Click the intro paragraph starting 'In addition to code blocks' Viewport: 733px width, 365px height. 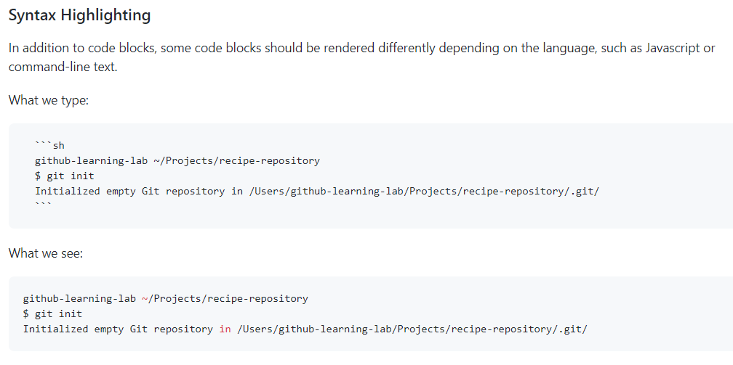click(362, 57)
